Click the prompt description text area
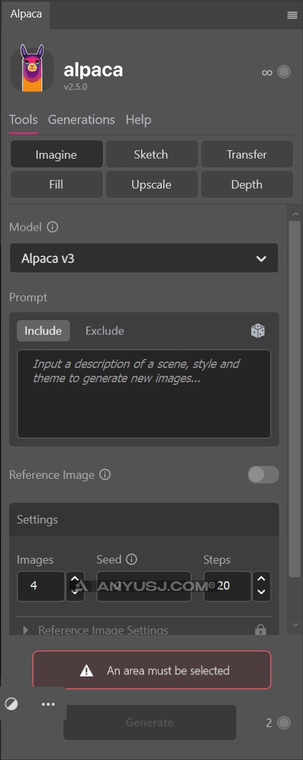303x760 pixels. tap(144, 393)
